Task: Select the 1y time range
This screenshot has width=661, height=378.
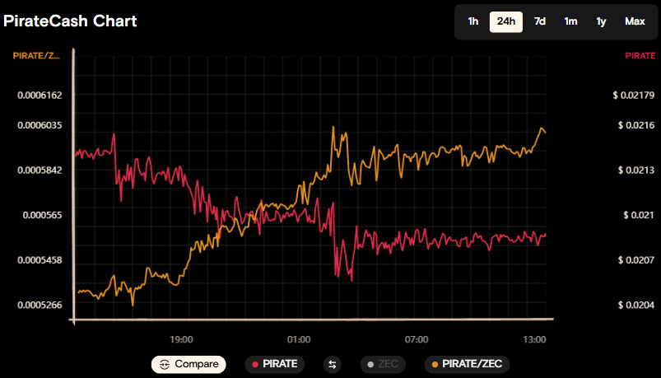Action: 601,21
